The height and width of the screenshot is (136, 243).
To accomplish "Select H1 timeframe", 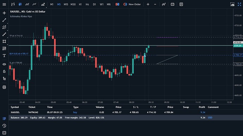I will (x=80, y=4).
